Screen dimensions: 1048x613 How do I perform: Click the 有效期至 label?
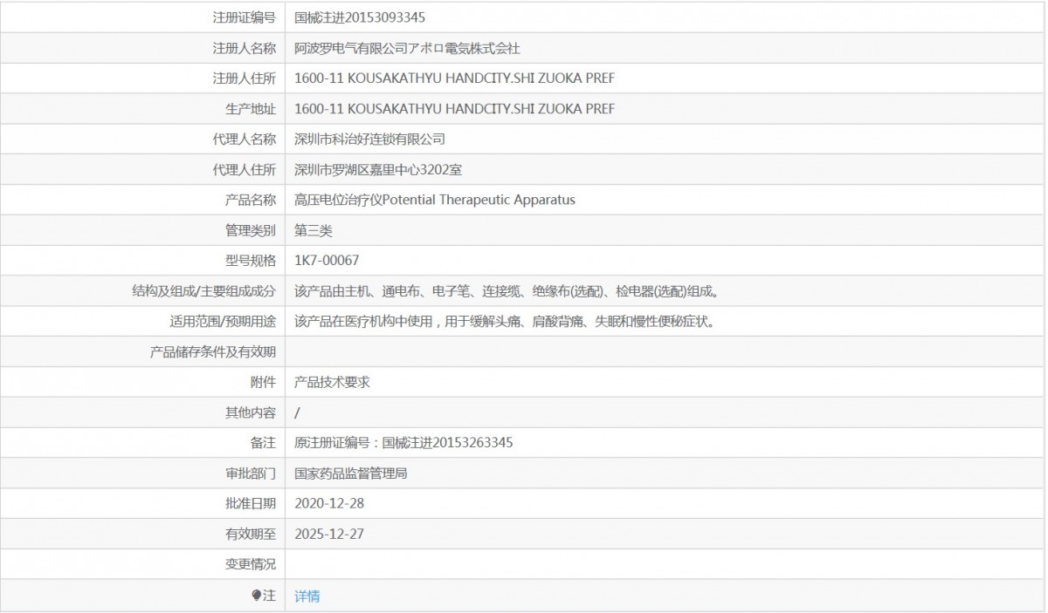(x=251, y=535)
